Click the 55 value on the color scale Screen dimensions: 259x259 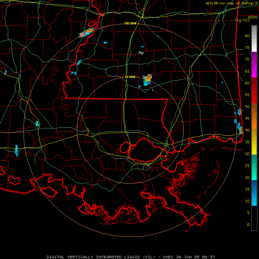[247, 95]
